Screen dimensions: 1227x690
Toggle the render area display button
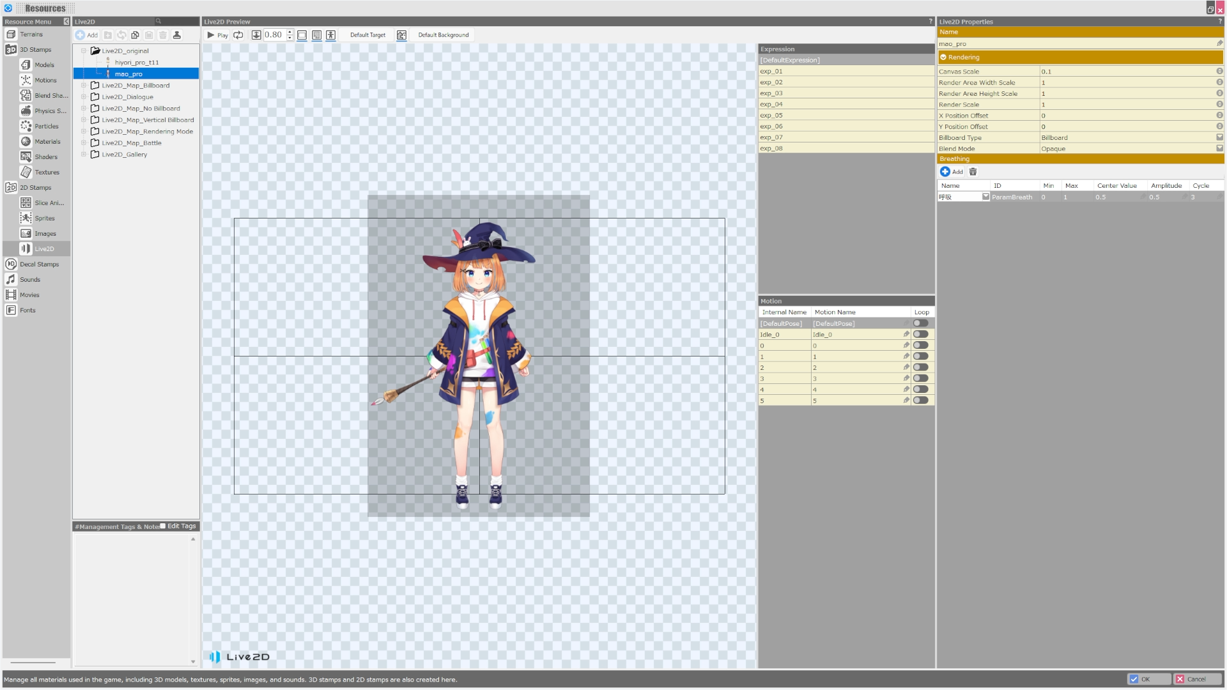click(x=316, y=35)
